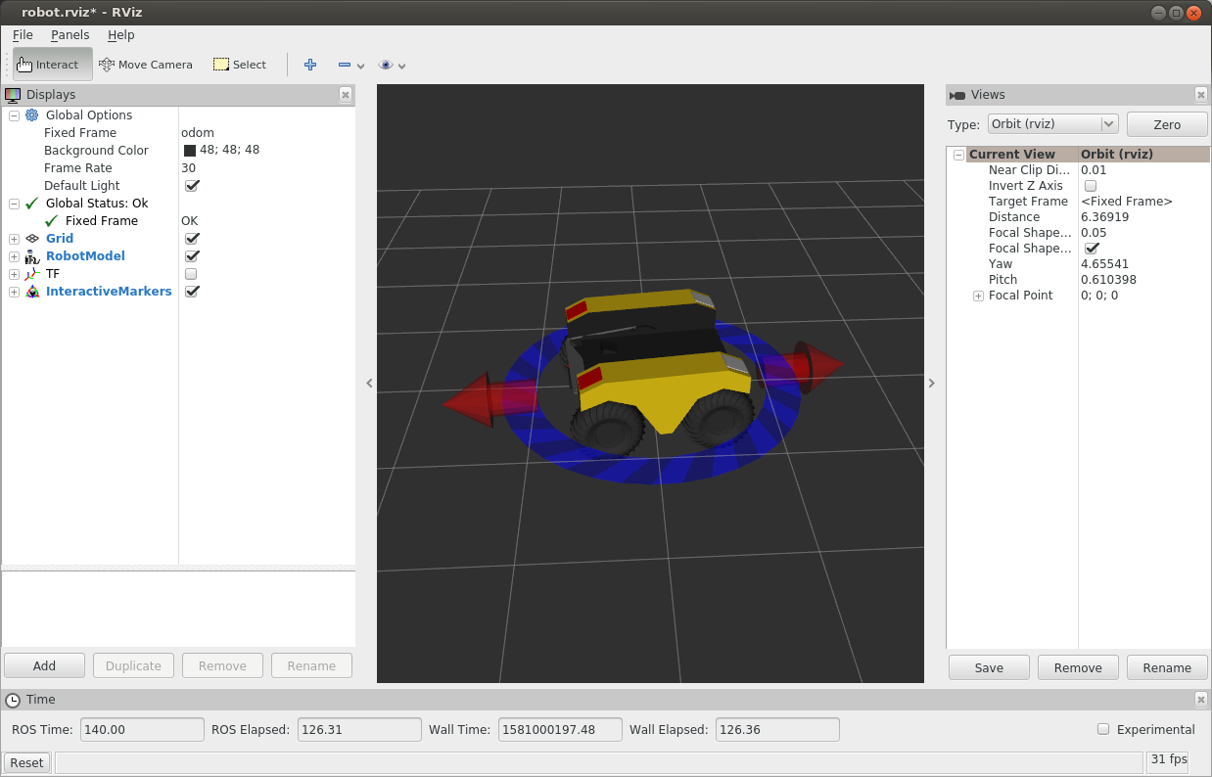
Task: Toggle the Invert Z Axis checkbox
Action: [1091, 186]
